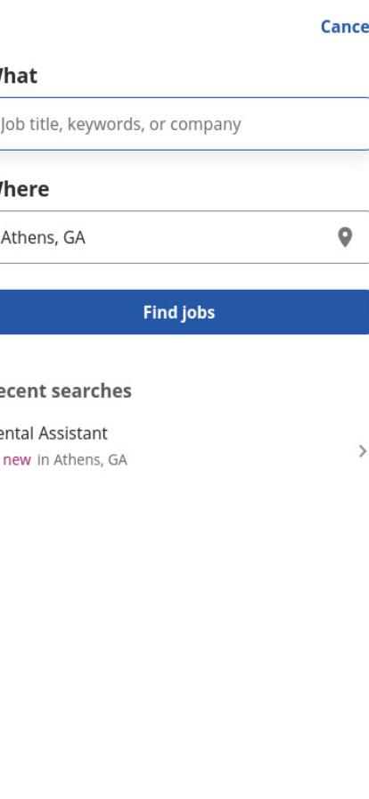Start search with the Find jobs button
This screenshot has height=799, width=369.
click(184, 312)
